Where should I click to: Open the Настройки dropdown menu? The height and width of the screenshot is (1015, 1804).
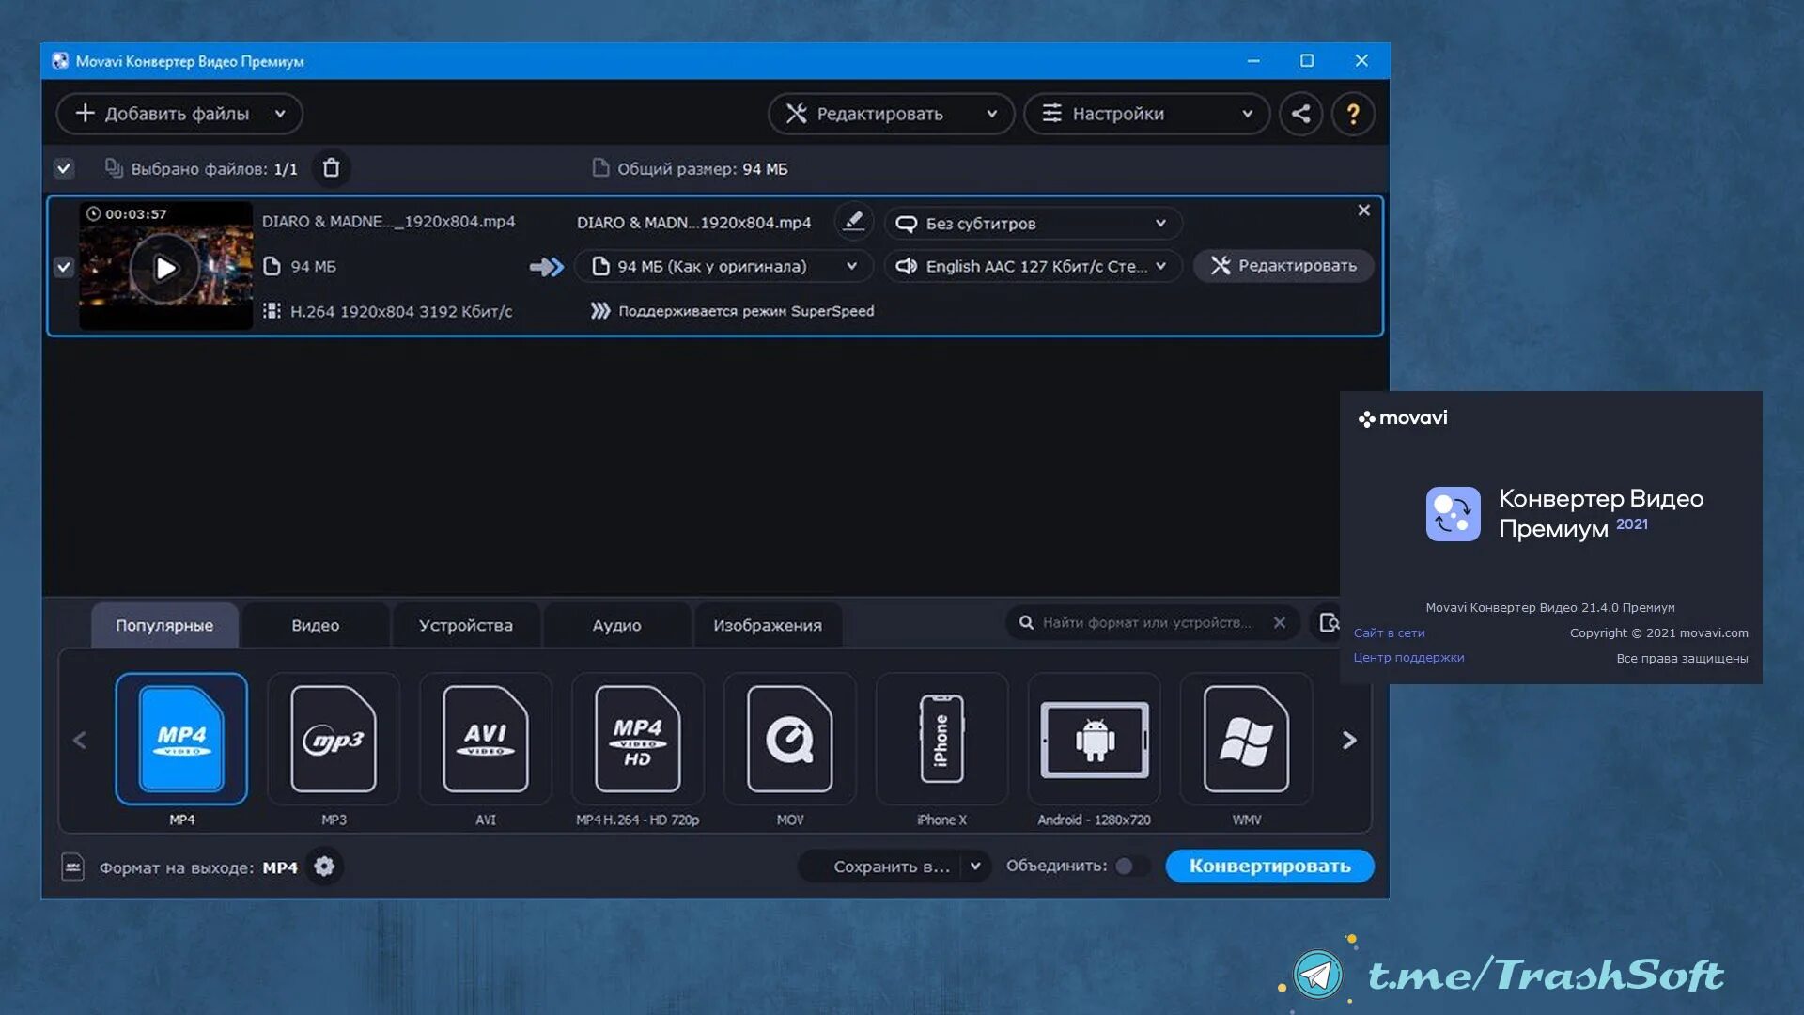tap(1146, 114)
